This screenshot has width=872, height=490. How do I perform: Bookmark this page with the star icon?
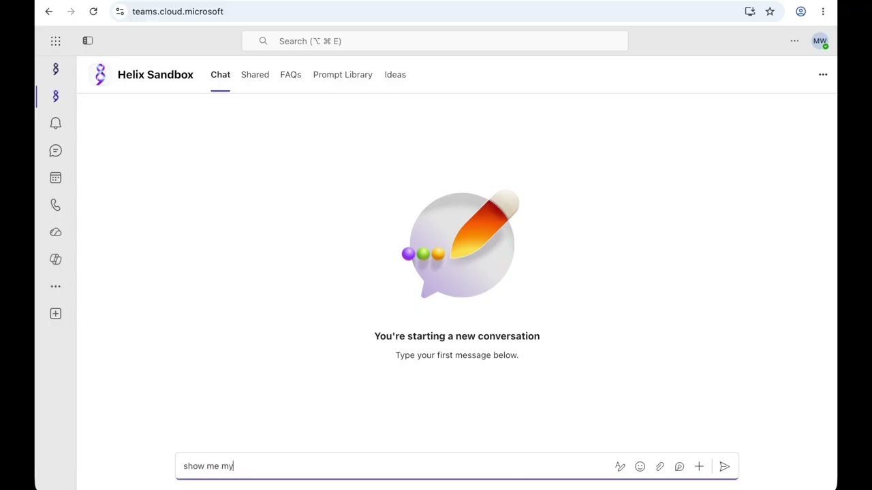[x=770, y=12]
